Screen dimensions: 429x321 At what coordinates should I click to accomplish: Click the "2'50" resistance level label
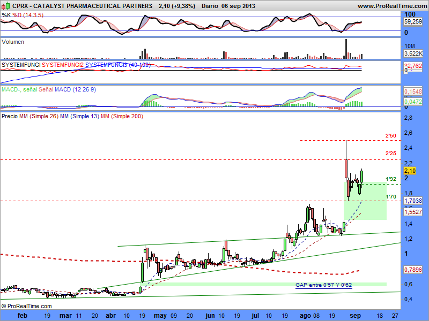pos(391,136)
